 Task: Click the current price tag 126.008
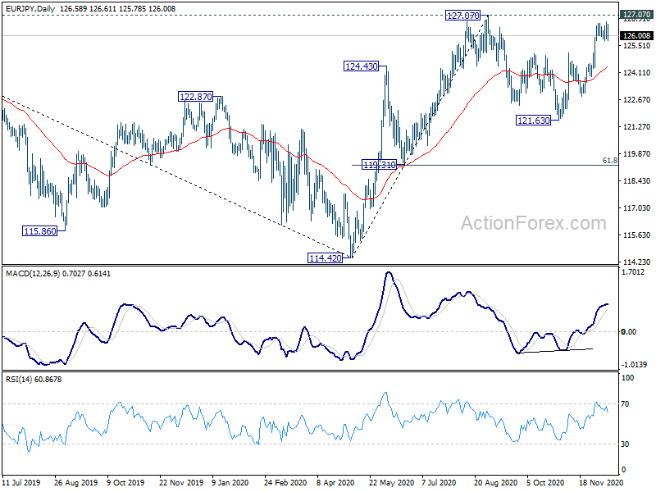click(x=636, y=35)
